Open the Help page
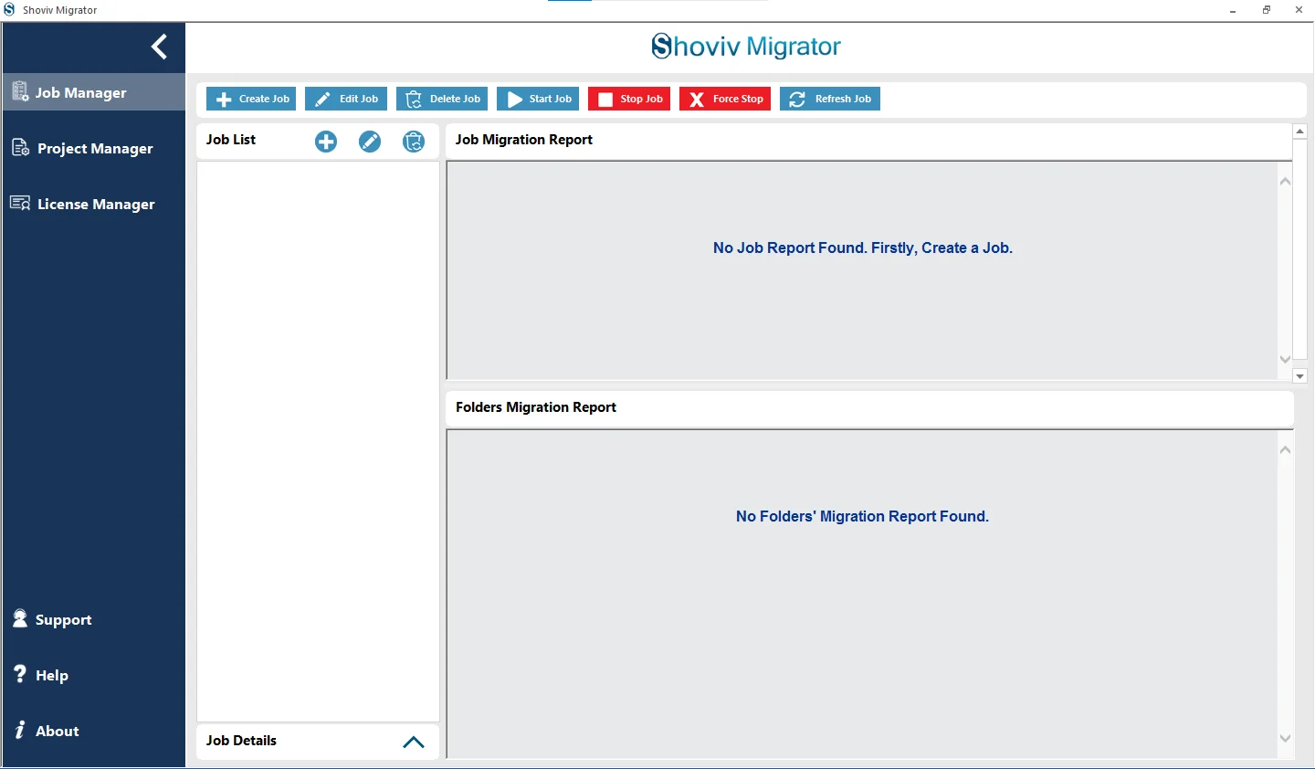Screen dimensions: 1315x769 pos(93,675)
